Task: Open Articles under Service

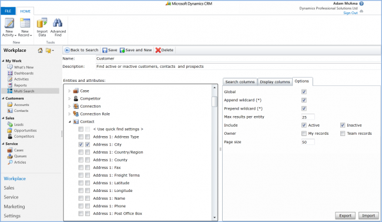Action: tap(17, 162)
